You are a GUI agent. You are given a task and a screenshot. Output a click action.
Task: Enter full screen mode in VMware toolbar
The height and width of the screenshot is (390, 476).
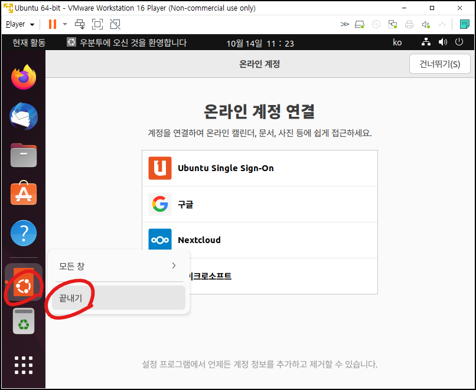97,24
